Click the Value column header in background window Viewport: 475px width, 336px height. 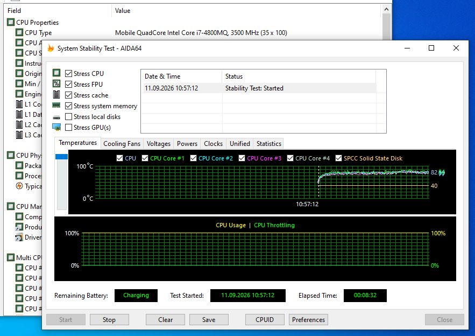(x=246, y=11)
